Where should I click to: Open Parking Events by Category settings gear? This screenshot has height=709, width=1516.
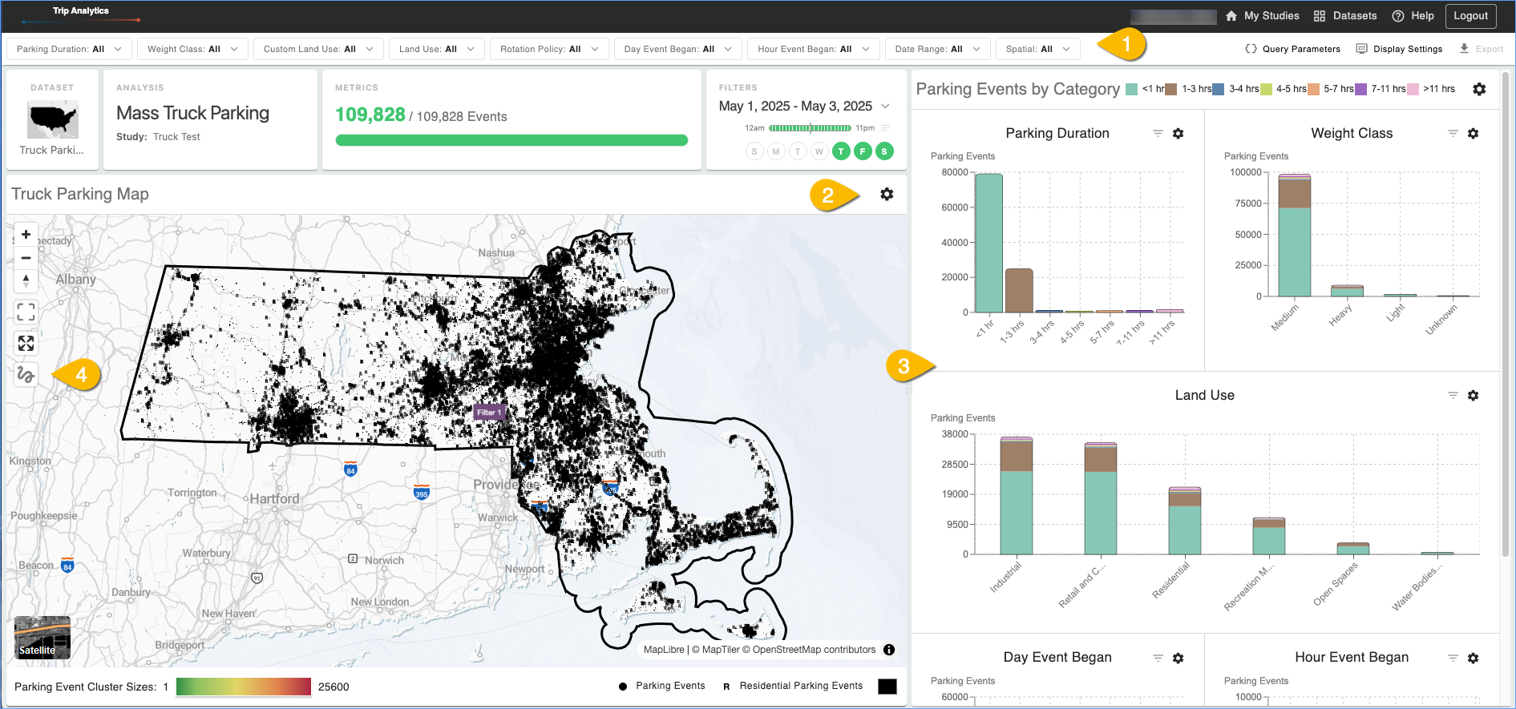tap(1479, 89)
